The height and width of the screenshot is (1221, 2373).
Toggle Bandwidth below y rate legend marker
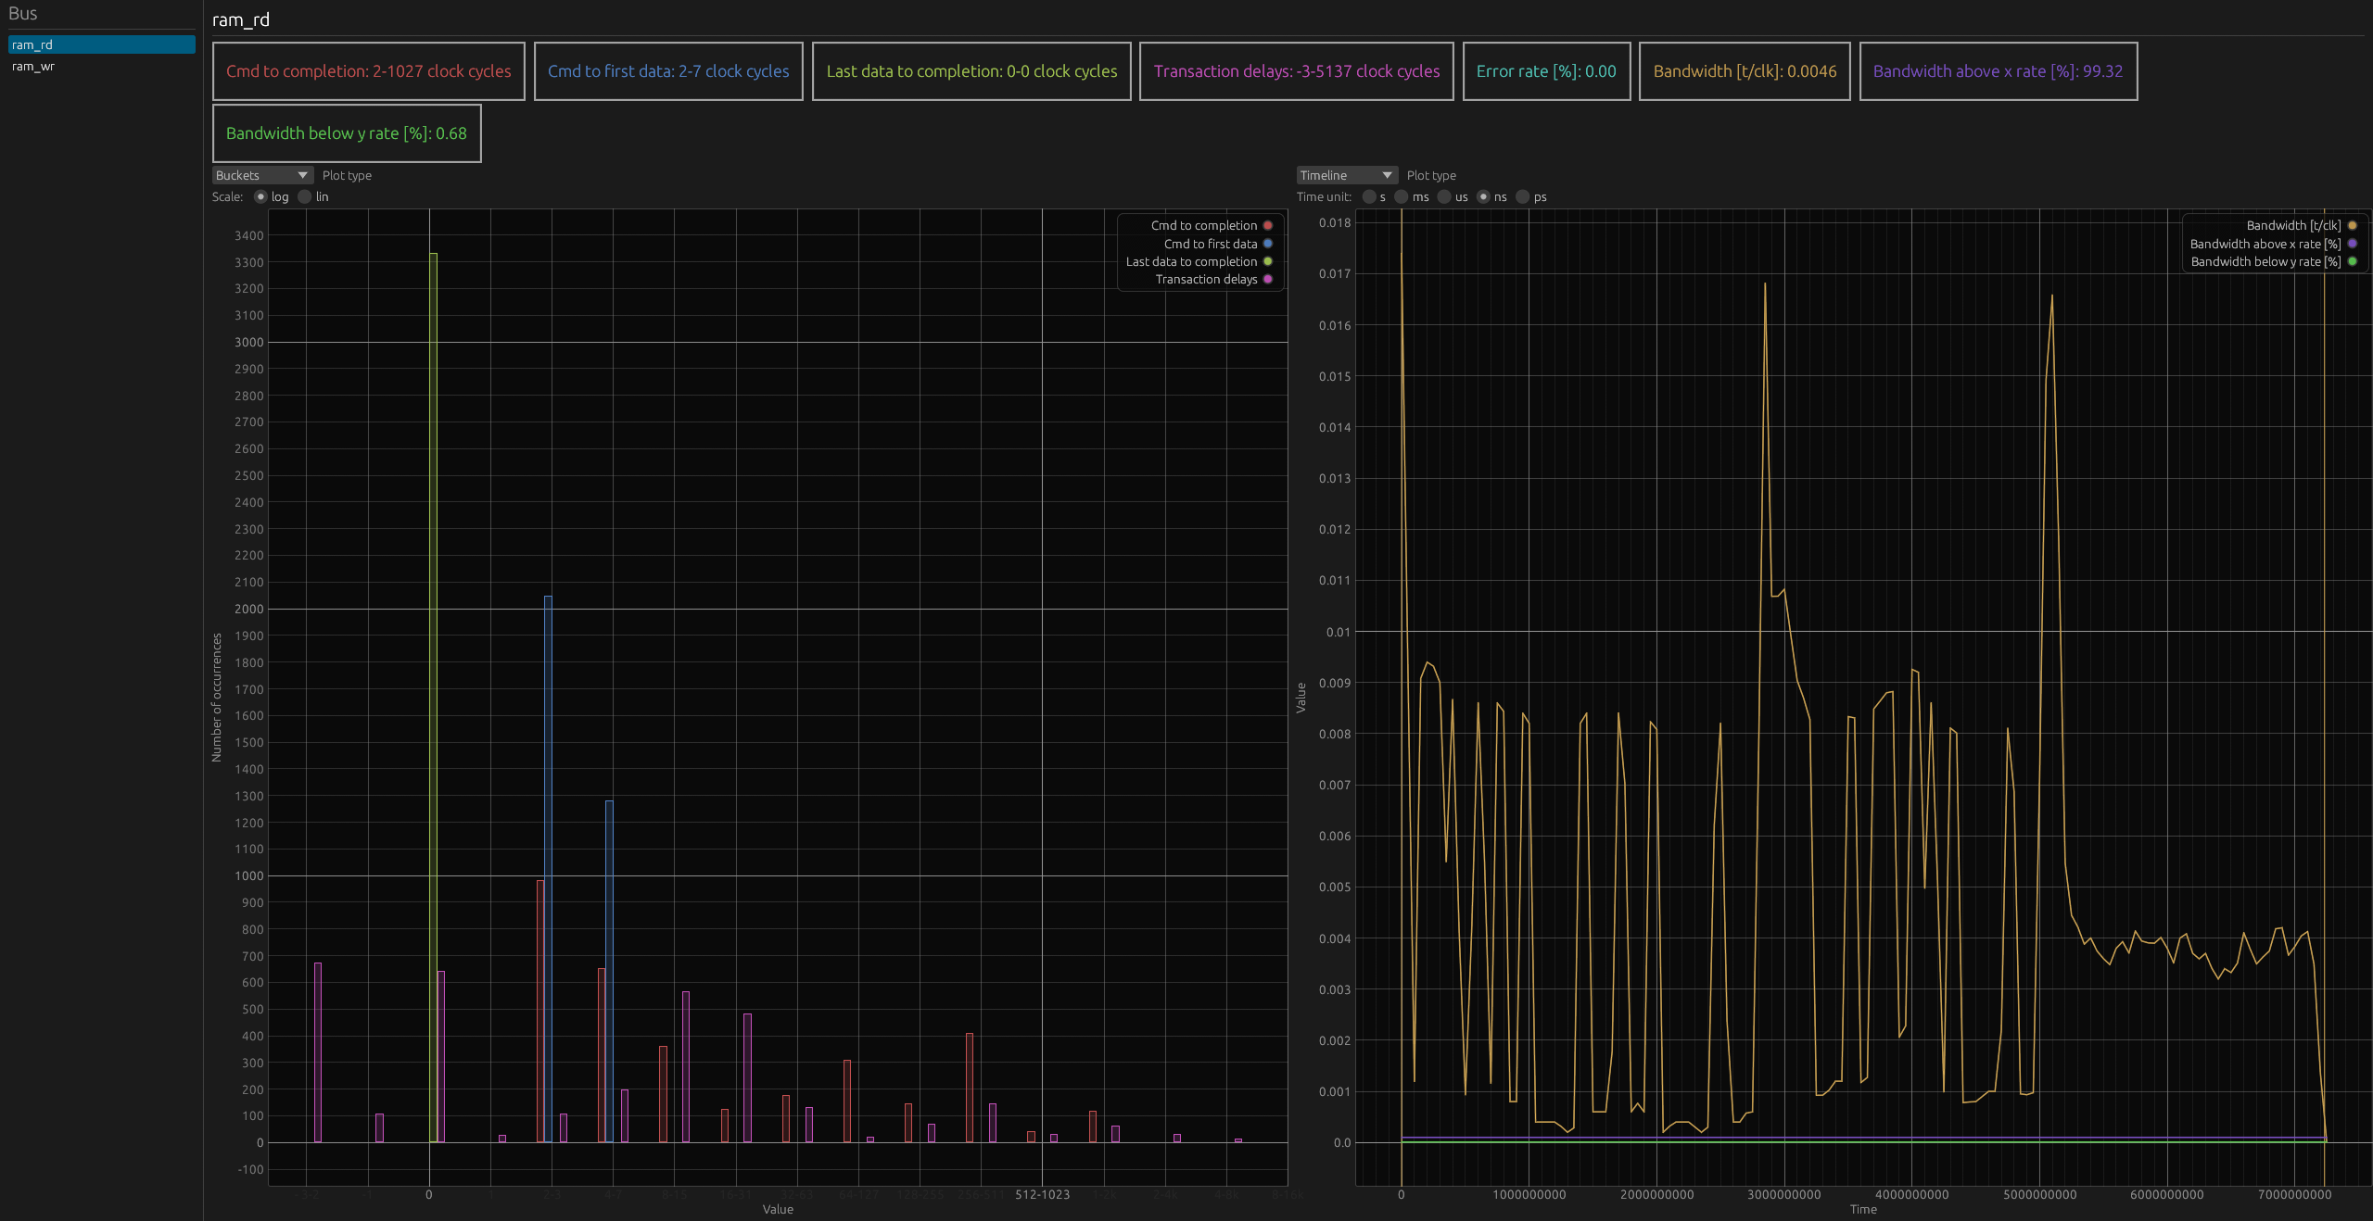coord(2352,261)
